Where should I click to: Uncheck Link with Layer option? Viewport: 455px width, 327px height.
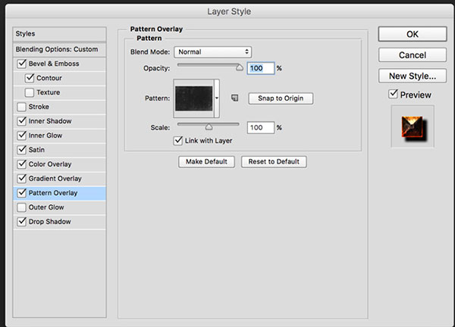pos(178,141)
